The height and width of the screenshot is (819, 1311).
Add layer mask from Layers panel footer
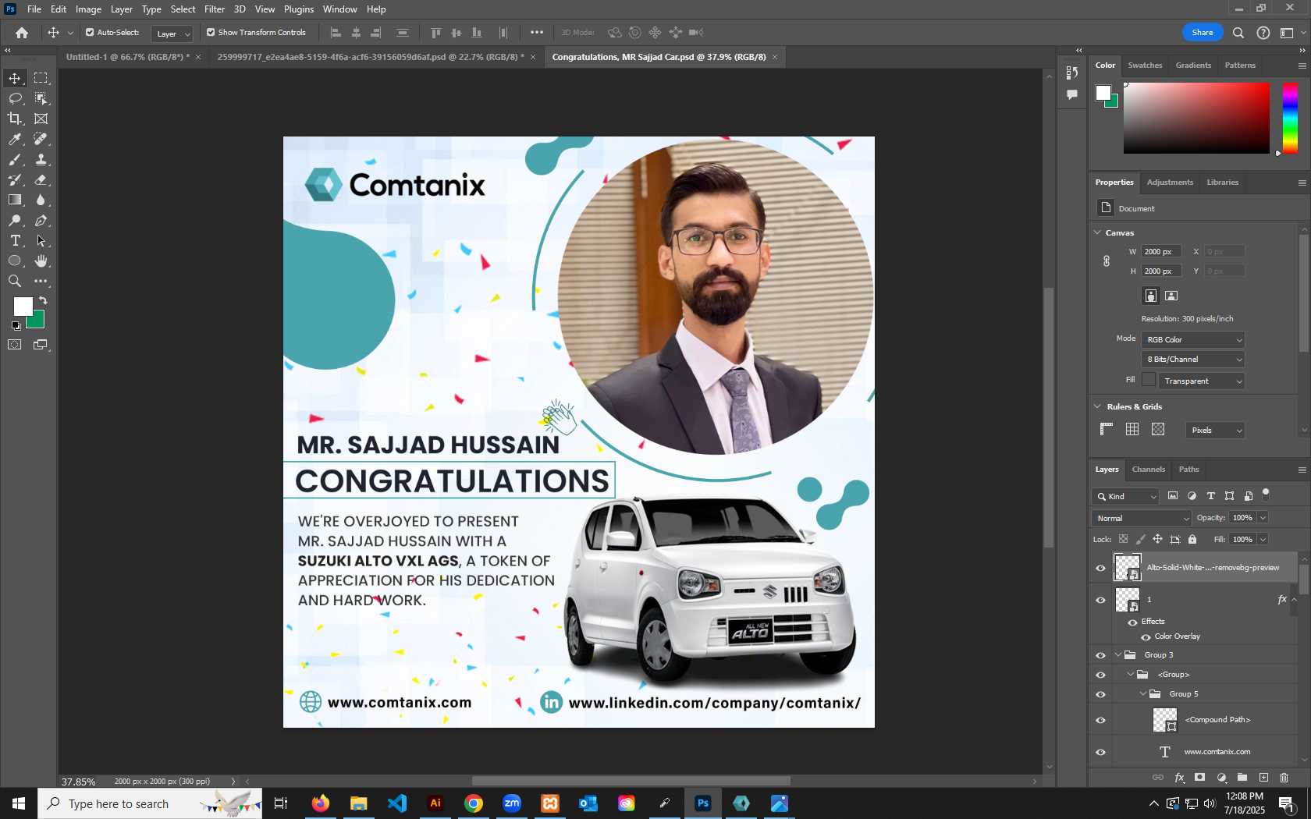pos(1200,778)
